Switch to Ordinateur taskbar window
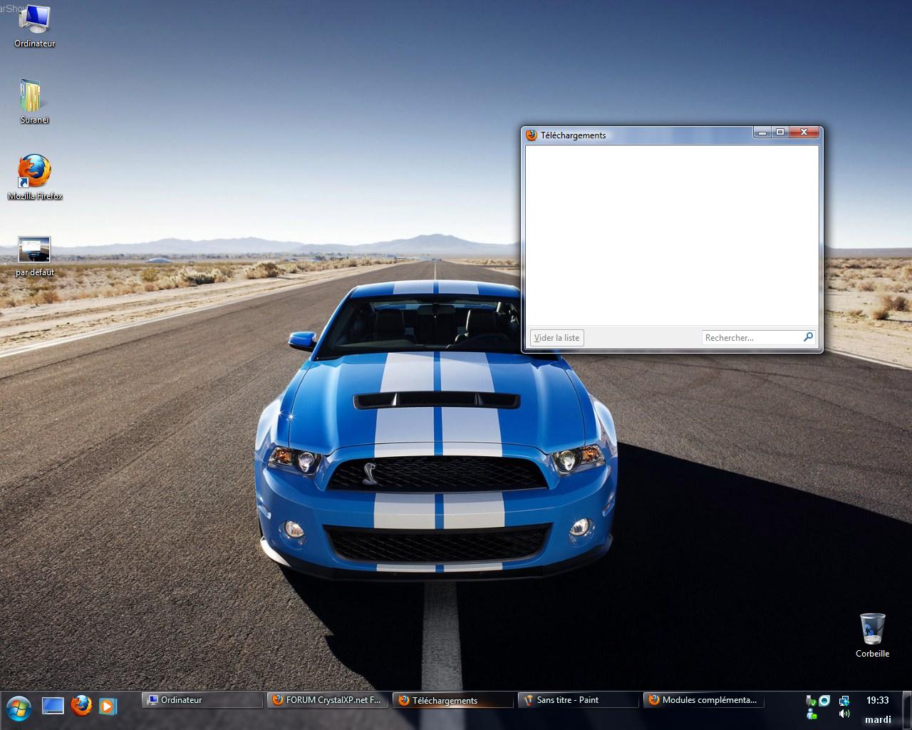 202,700
